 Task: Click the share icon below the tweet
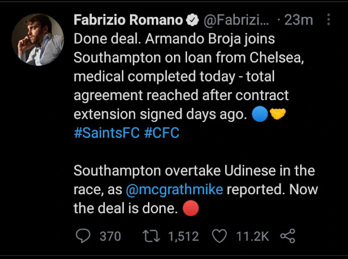click(288, 236)
